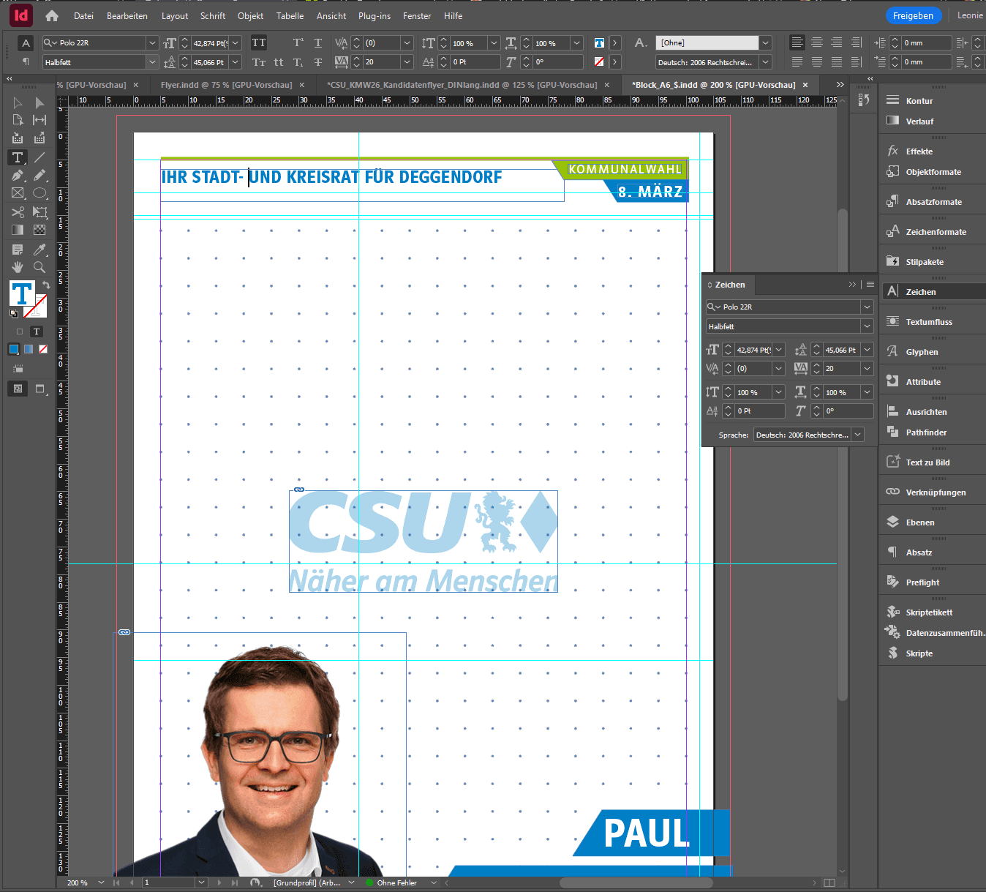The image size is (986, 892).
Task: Open zoom level dropdown at bottom
Action: 101,882
